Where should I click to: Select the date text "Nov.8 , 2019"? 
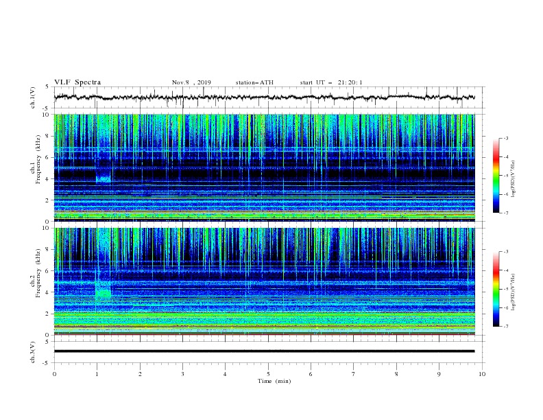pos(191,82)
